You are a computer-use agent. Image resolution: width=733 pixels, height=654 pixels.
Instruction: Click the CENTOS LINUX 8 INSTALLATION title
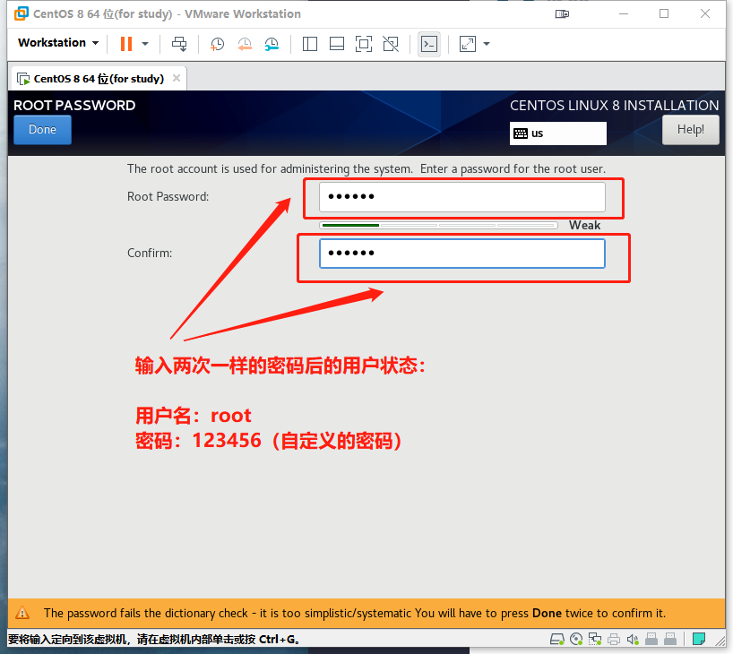614,106
